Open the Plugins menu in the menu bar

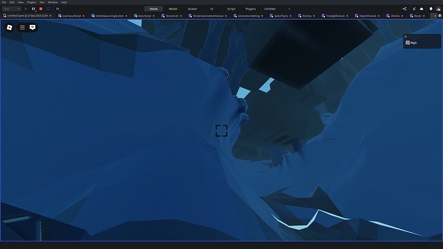pyautogui.click(x=31, y=3)
